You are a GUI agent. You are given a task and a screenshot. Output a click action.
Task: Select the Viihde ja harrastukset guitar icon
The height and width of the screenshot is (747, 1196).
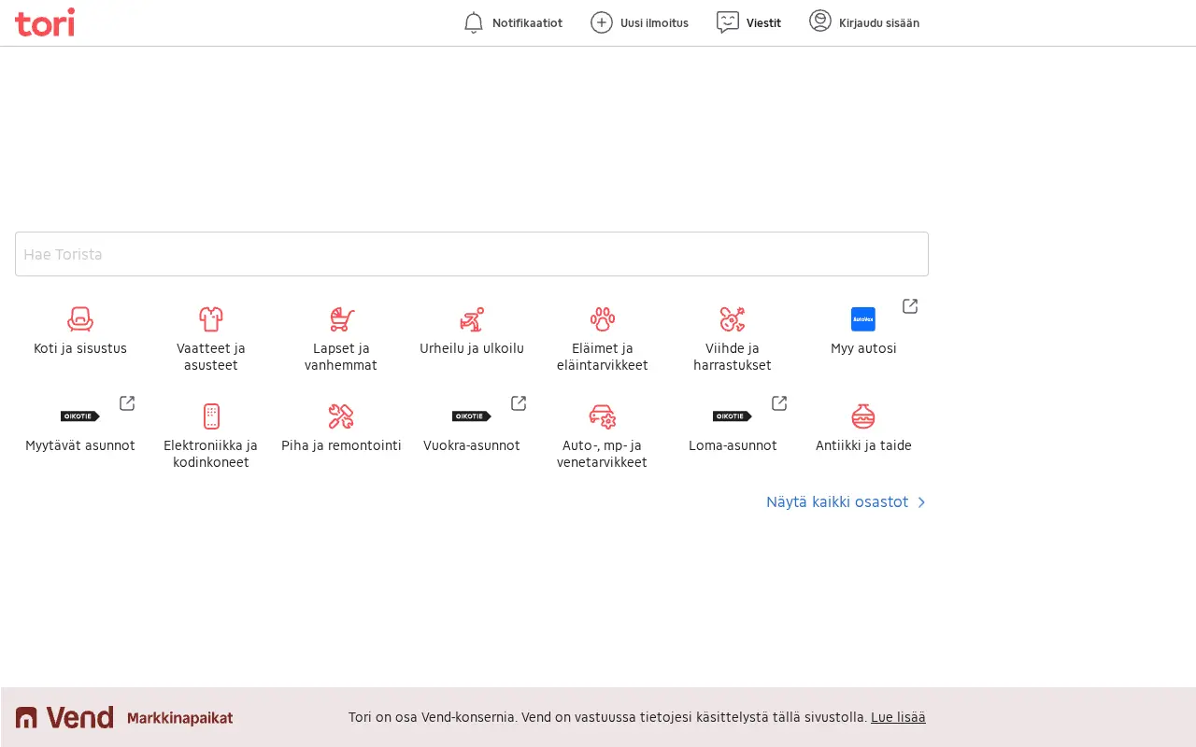pos(733,319)
